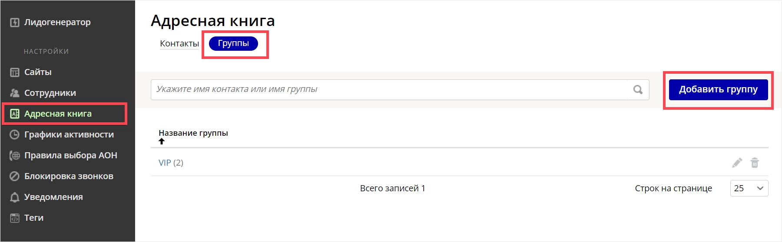Click the Блокировка звонков block icon

point(15,176)
